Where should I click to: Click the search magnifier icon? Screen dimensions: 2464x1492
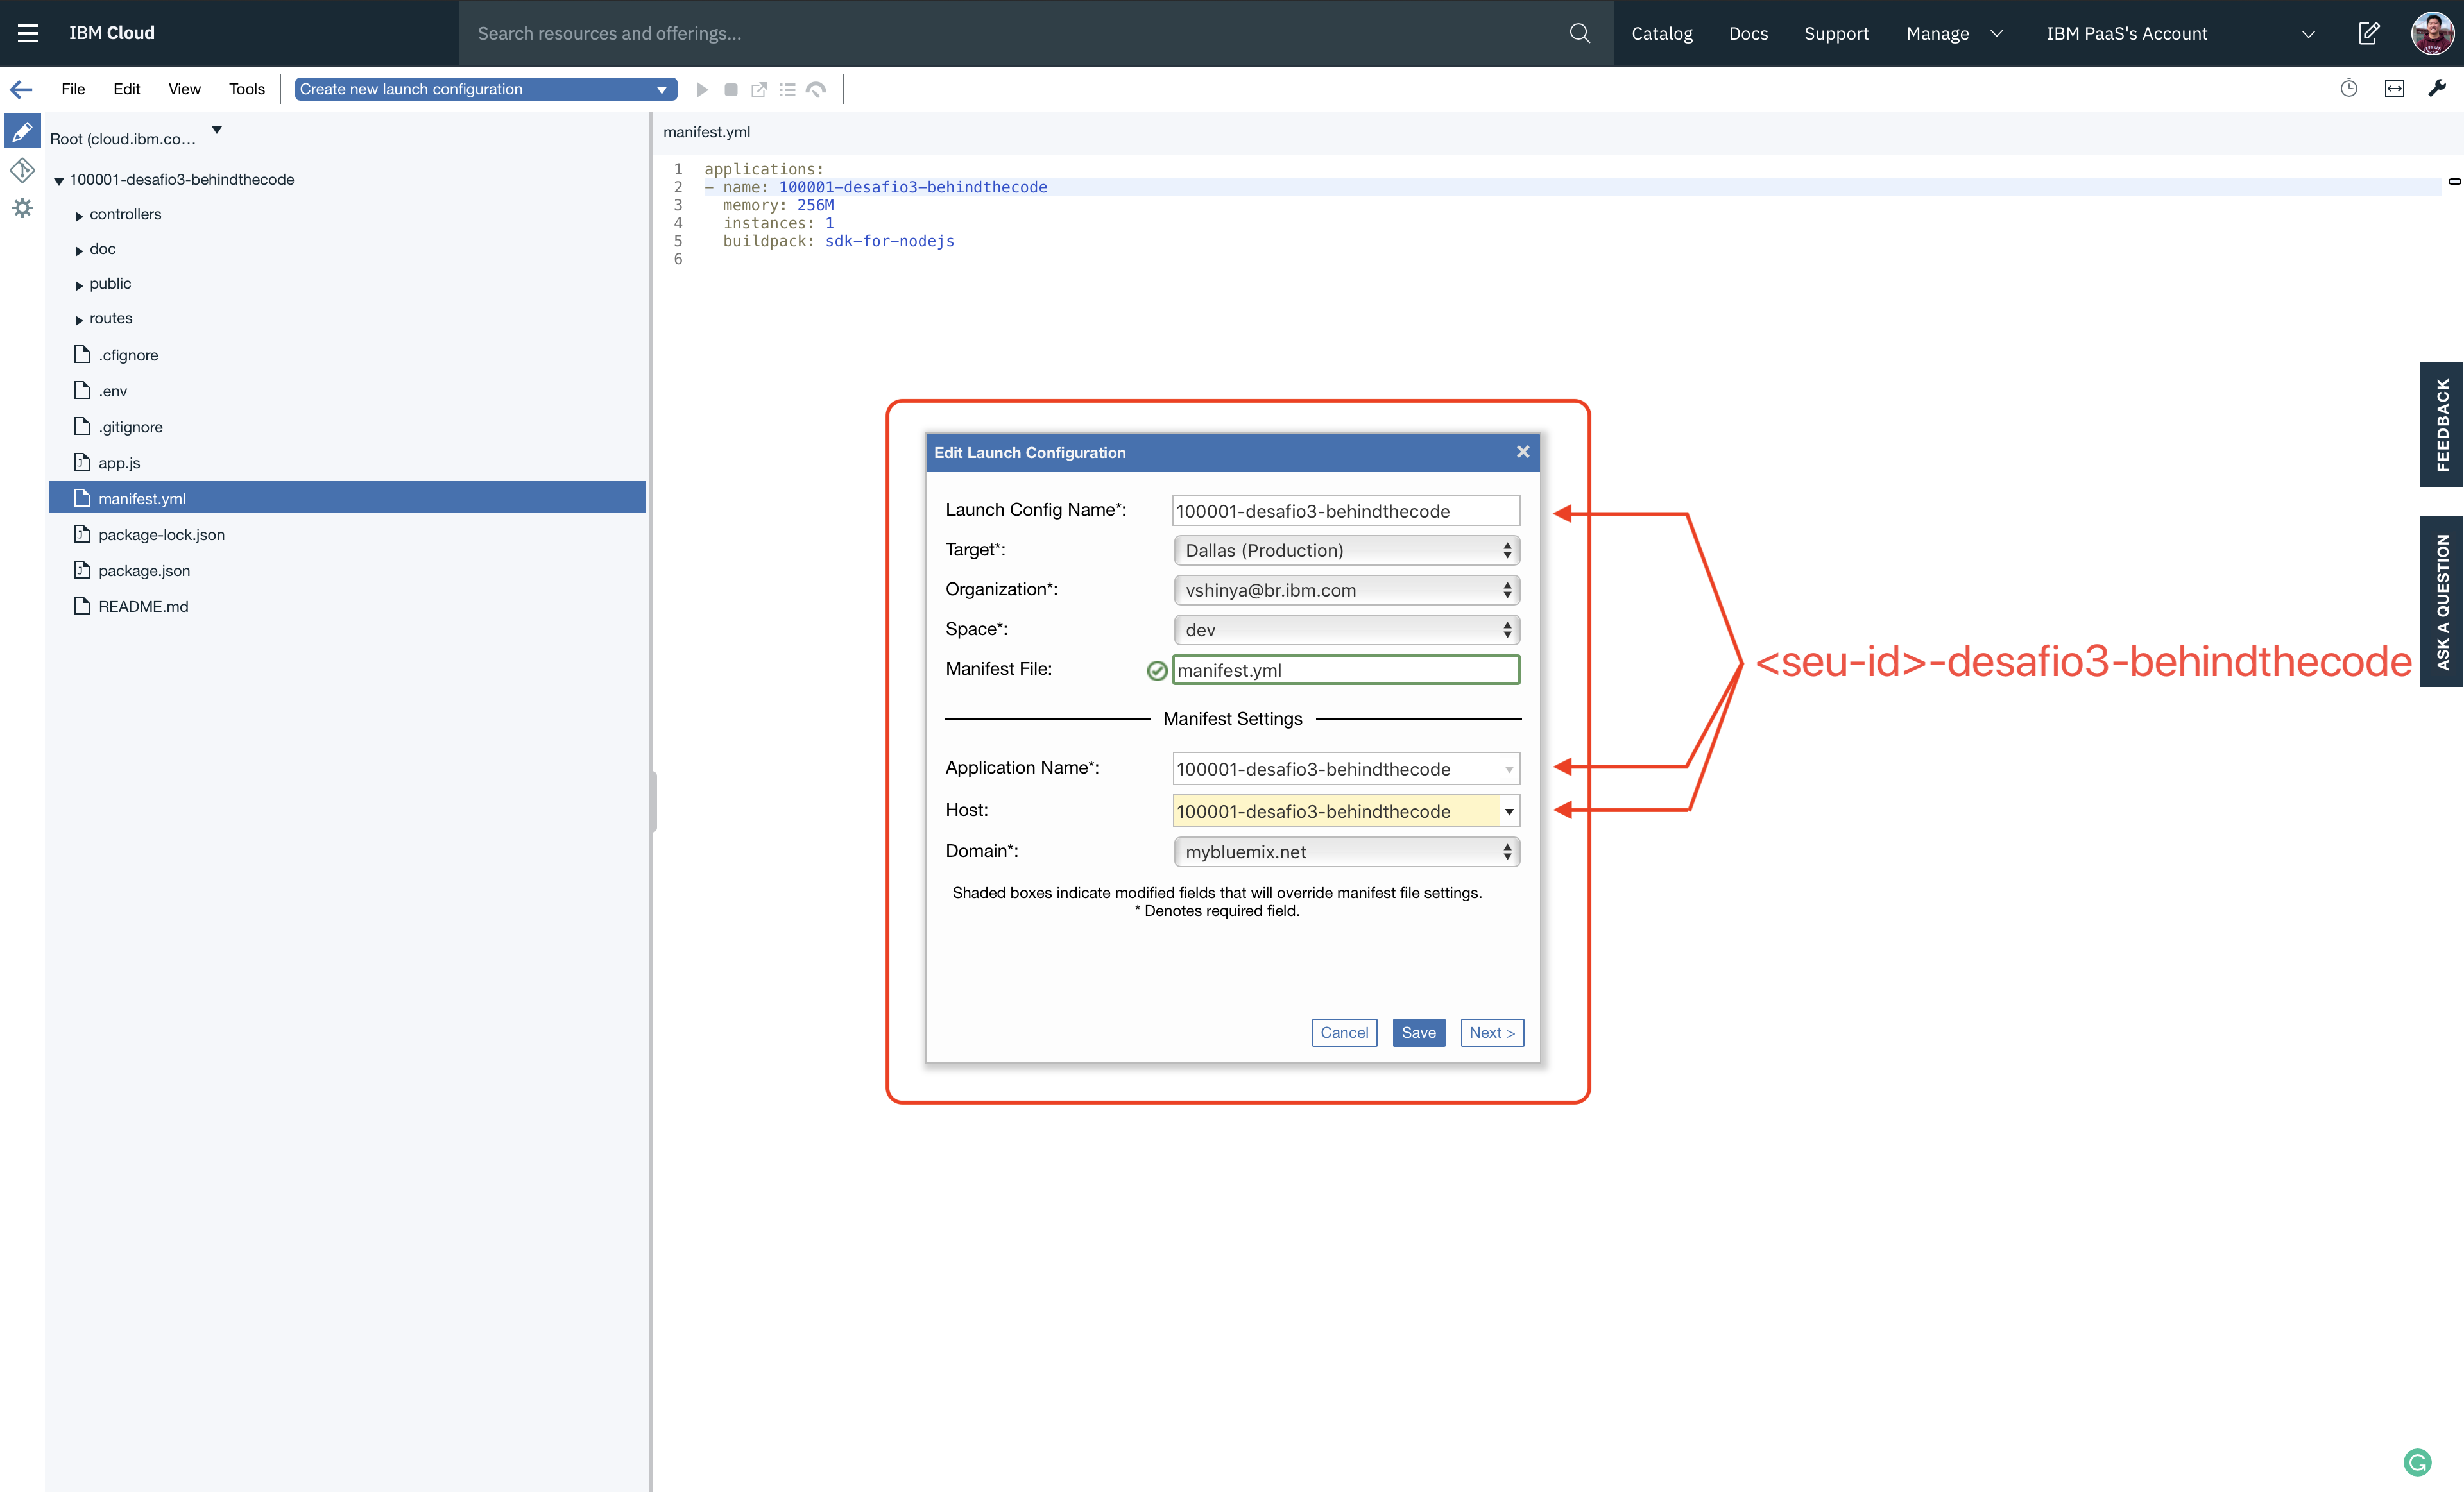coord(1579,33)
